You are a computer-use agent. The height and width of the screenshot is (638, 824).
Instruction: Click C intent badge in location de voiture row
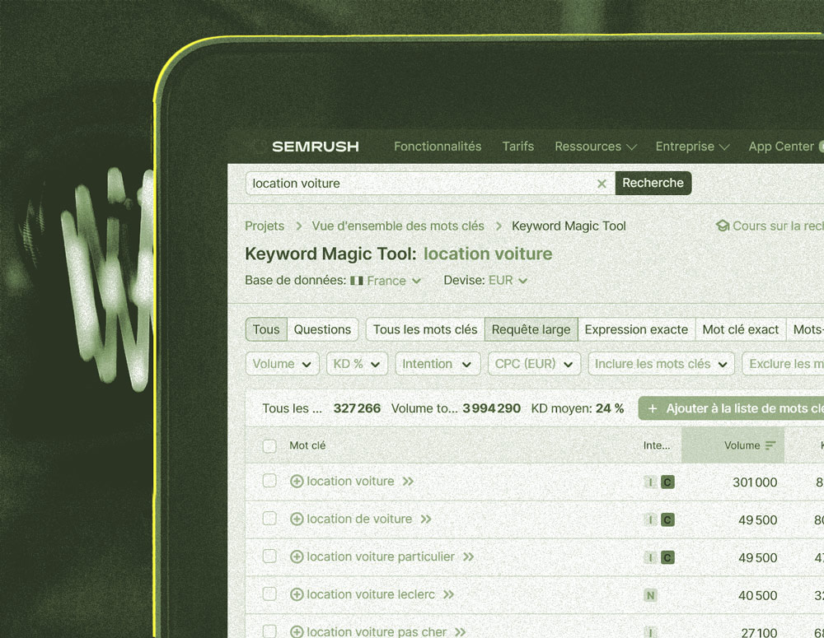[x=667, y=520]
